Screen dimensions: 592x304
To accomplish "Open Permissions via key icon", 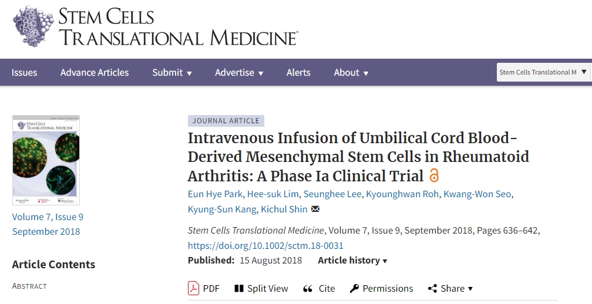I will click(x=354, y=288).
